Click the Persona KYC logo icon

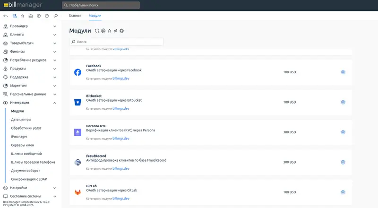click(x=77, y=132)
